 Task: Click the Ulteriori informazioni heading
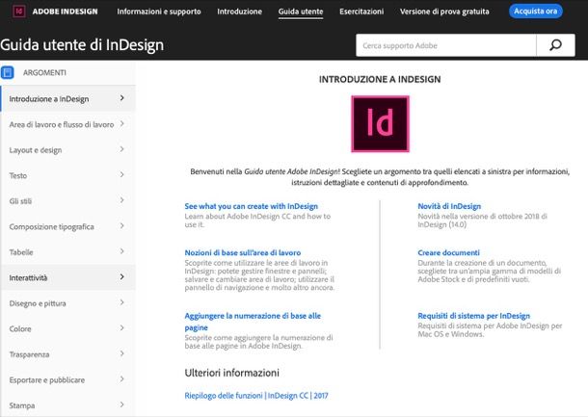click(x=231, y=373)
